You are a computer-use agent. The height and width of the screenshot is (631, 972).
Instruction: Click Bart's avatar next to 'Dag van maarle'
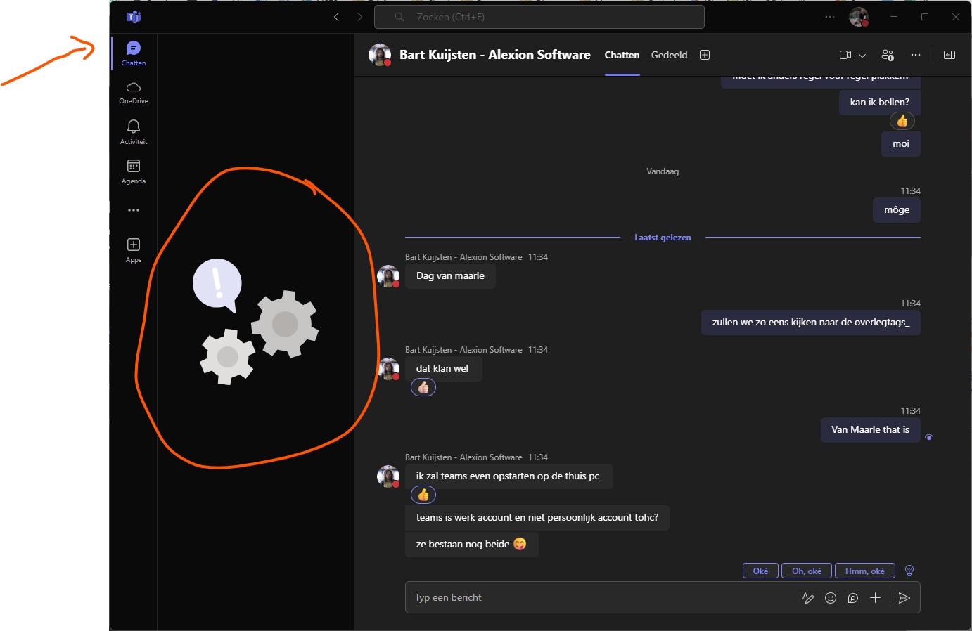388,276
